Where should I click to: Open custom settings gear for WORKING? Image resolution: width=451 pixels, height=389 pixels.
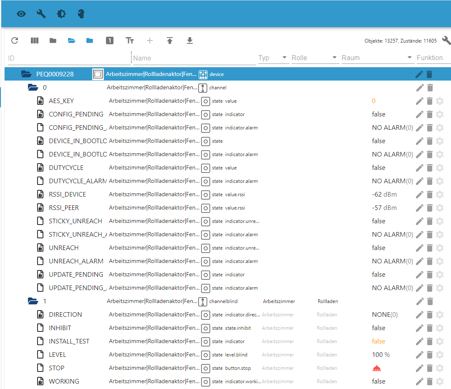pos(440,381)
